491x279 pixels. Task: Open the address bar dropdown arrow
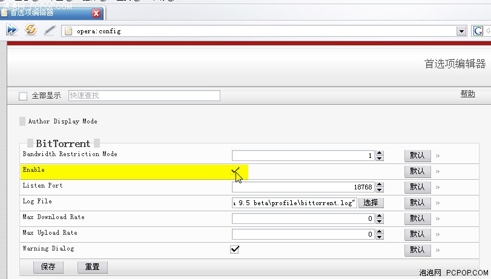point(461,31)
